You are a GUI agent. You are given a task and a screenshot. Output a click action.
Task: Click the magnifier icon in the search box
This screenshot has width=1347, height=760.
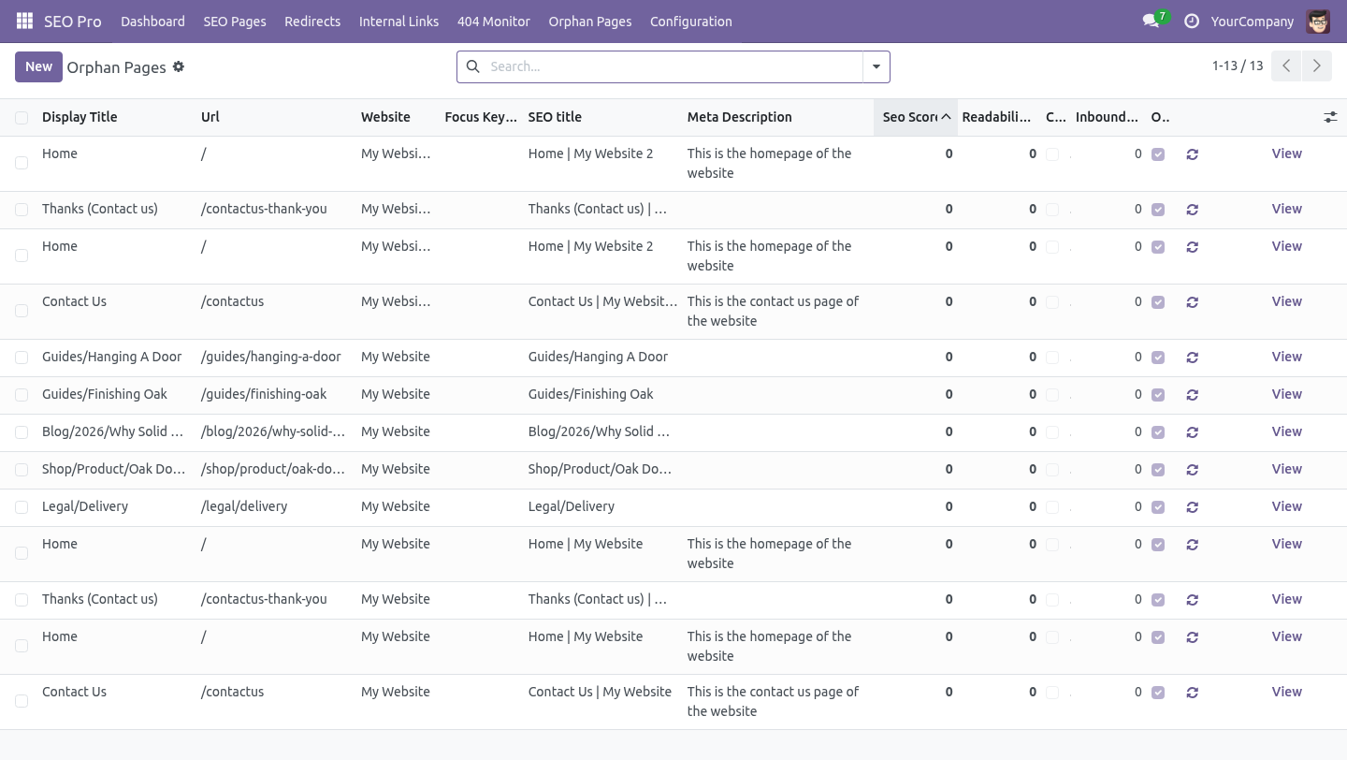(x=472, y=66)
